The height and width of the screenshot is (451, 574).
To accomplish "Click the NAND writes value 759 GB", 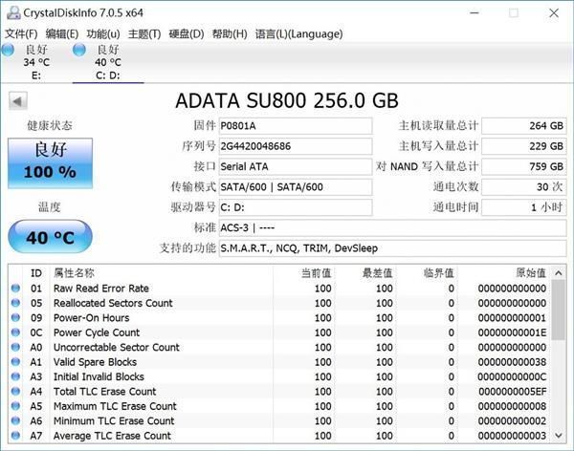I will tap(524, 167).
